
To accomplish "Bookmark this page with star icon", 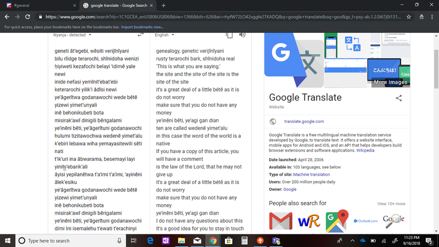I will point(409,17).
